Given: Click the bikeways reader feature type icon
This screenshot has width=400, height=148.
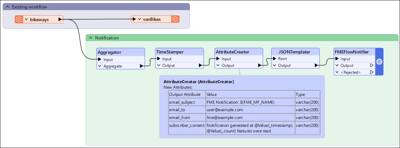Looking at the screenshot, I should (x=19, y=20).
